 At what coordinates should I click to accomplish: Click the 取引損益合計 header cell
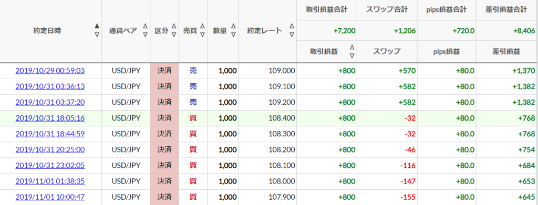click(327, 9)
